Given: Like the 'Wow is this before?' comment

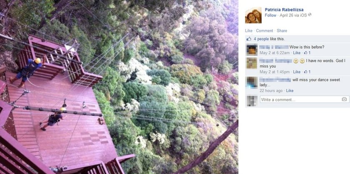Looking at the screenshot, I should 297,53.
